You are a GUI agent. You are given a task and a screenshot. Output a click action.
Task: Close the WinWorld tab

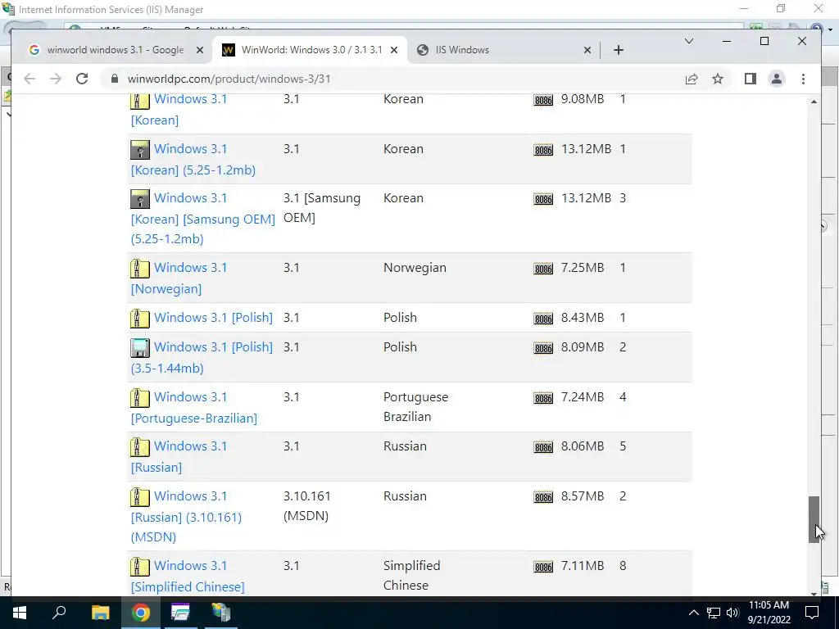tap(394, 50)
